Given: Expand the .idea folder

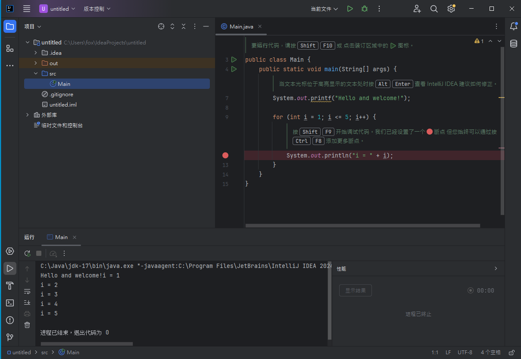Looking at the screenshot, I should coord(36,53).
